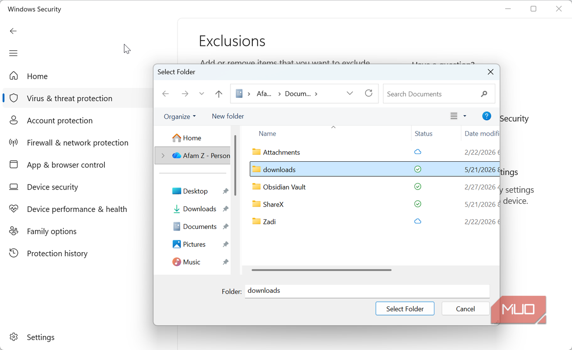Click the Family options icon
Image resolution: width=572 pixels, height=350 pixels.
[14, 231]
